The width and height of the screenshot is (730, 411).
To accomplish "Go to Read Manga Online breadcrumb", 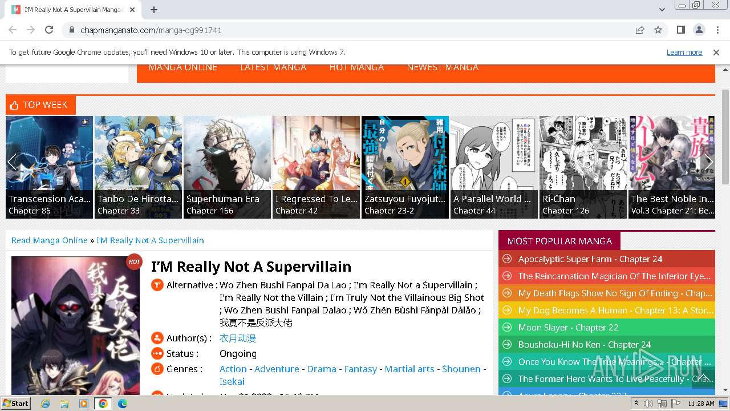I will click(x=50, y=240).
